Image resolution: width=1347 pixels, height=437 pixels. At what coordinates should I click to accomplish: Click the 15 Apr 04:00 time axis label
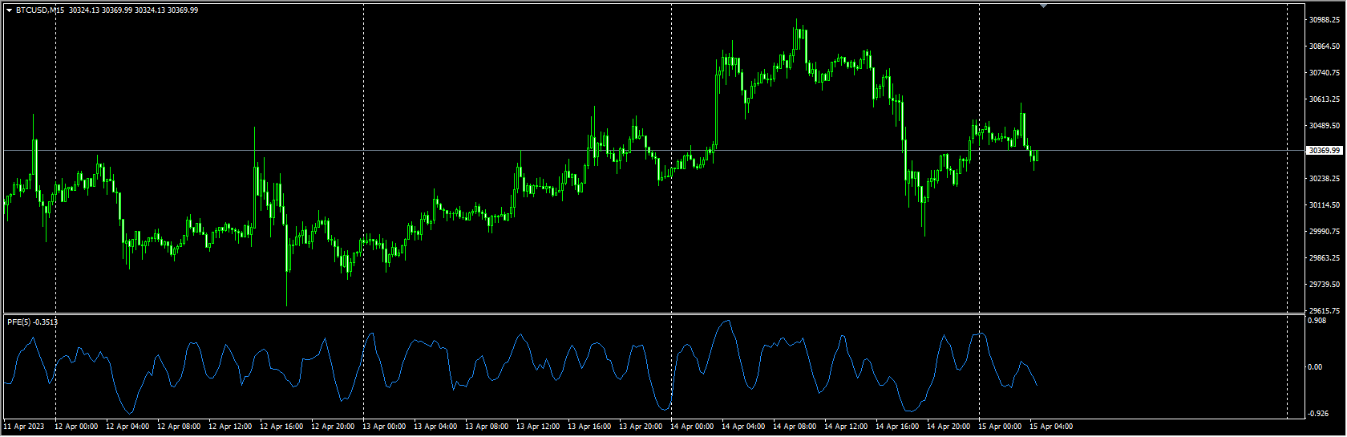[1051, 427]
